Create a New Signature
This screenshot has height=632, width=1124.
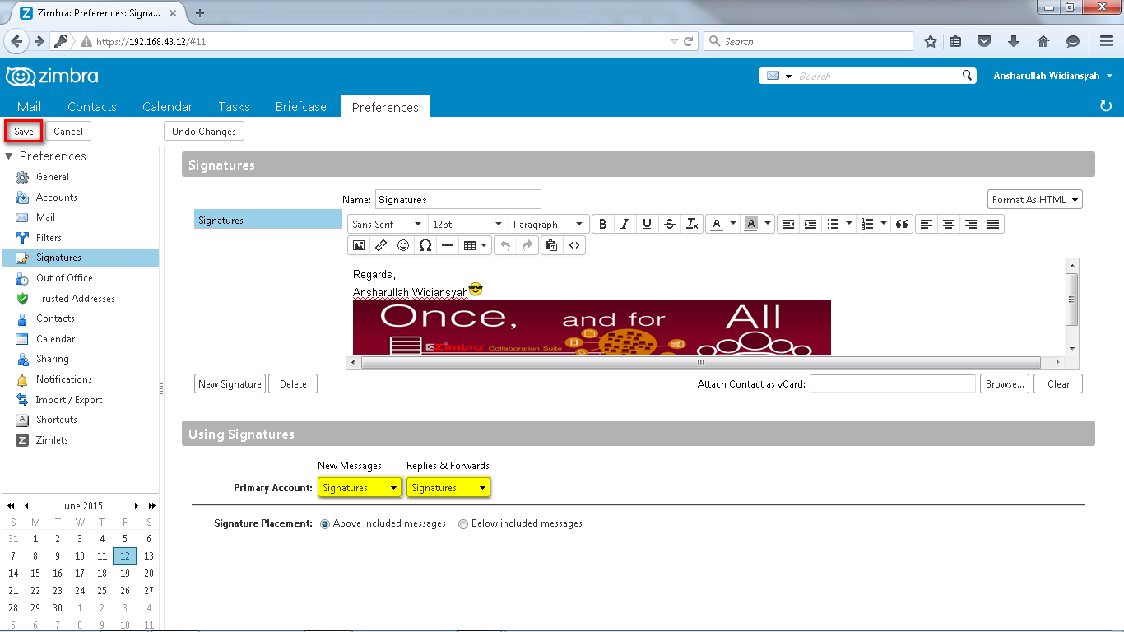230,384
